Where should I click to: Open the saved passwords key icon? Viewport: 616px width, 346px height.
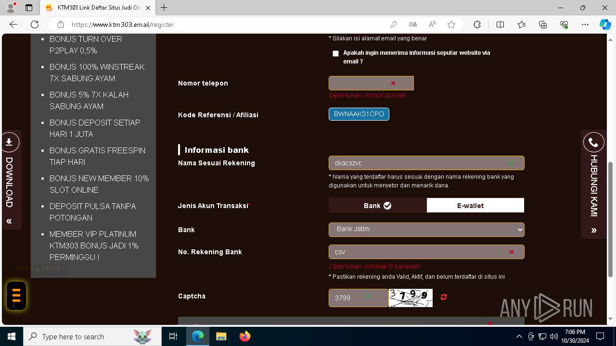click(x=394, y=25)
